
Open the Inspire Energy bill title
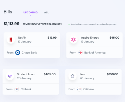(90, 38)
